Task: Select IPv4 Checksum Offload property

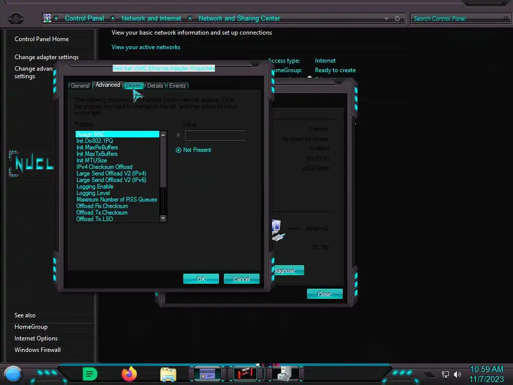Action: tap(117, 167)
